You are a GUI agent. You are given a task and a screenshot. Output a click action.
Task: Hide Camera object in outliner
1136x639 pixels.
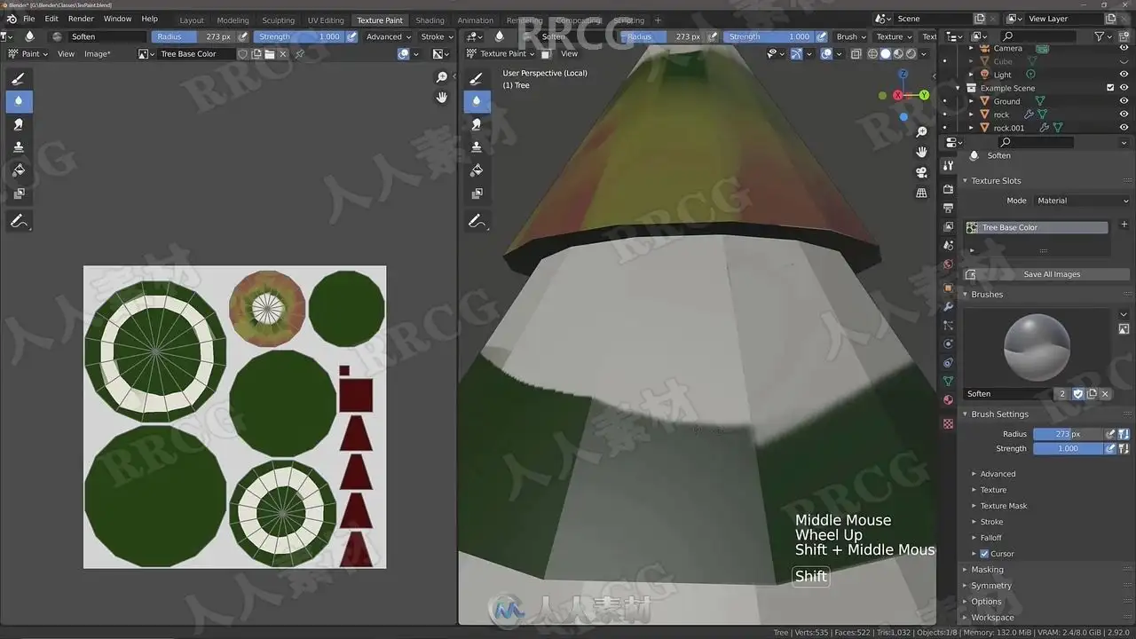pos(1124,48)
